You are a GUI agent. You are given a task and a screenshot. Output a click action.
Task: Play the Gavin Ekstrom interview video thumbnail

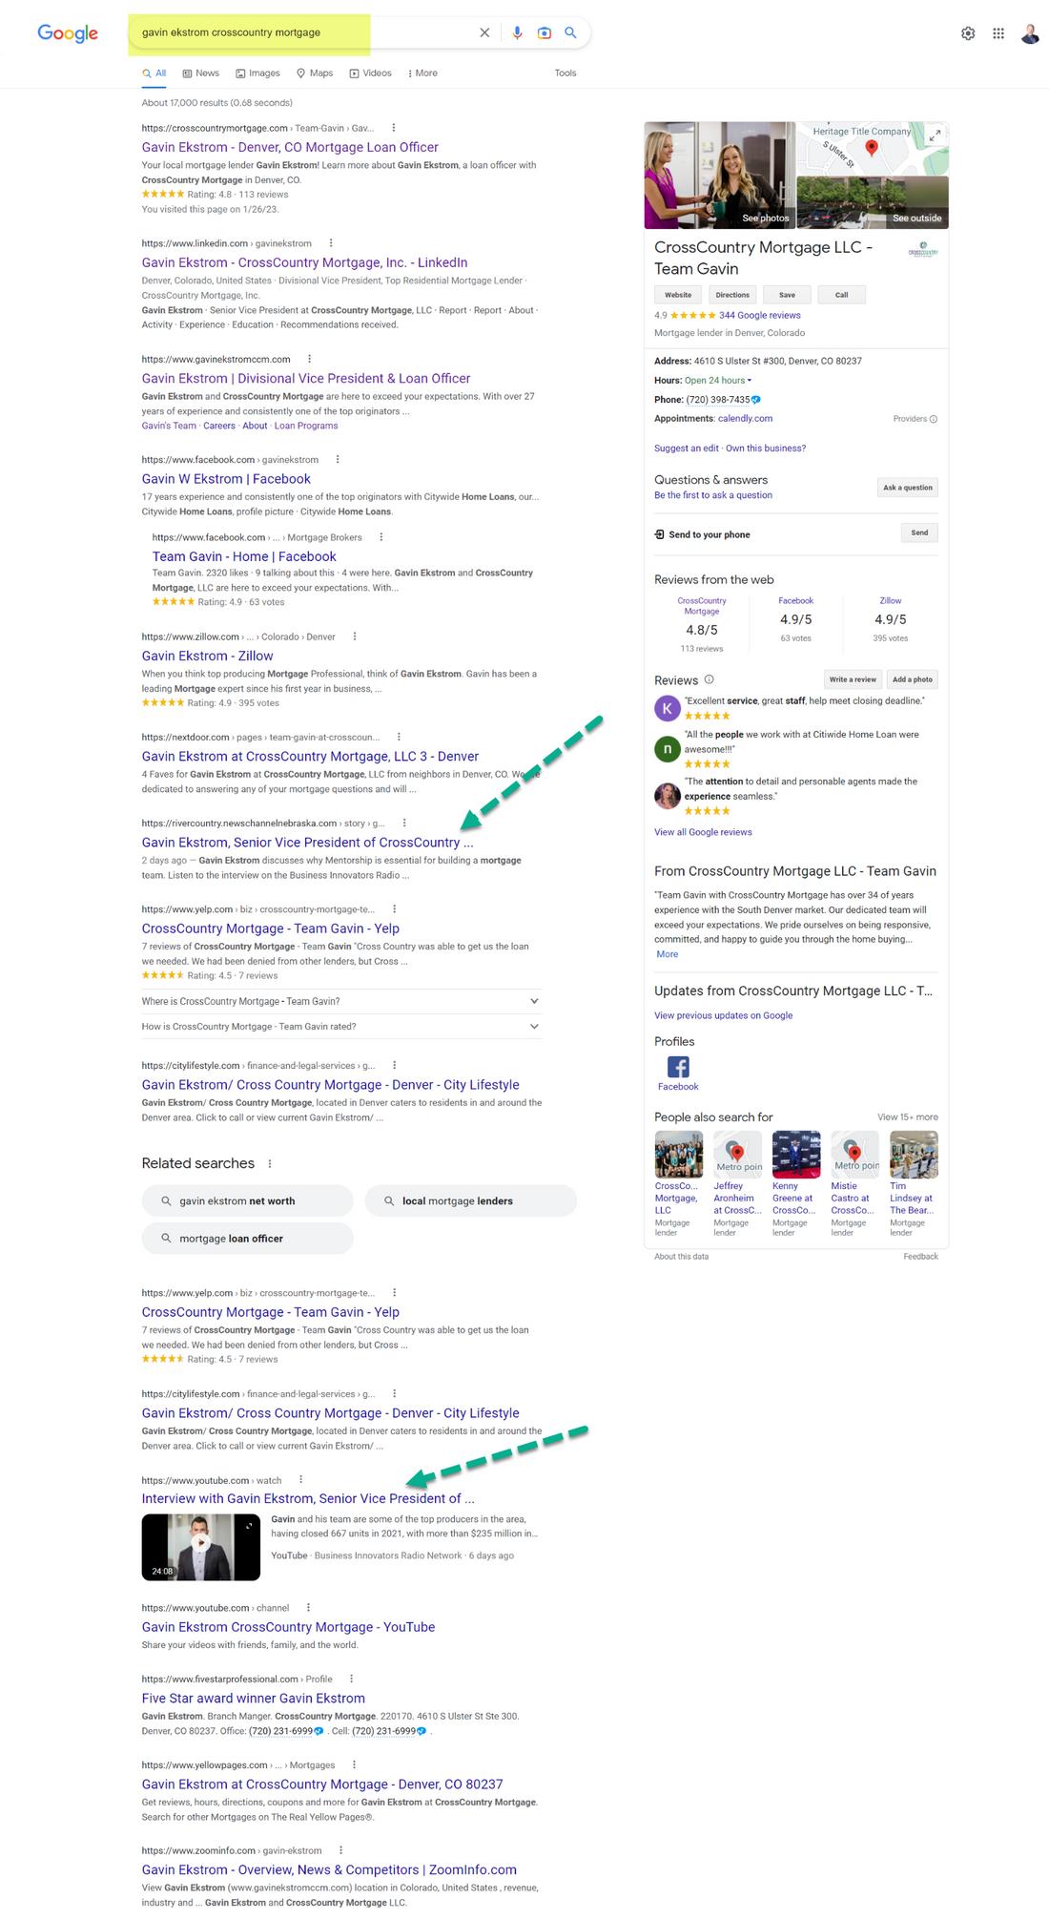[x=201, y=1547]
